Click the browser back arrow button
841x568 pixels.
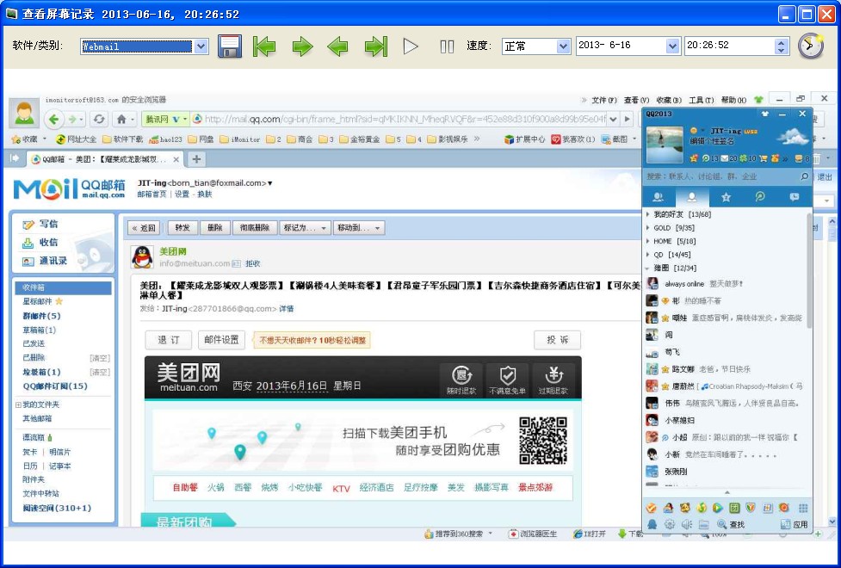click(53, 119)
